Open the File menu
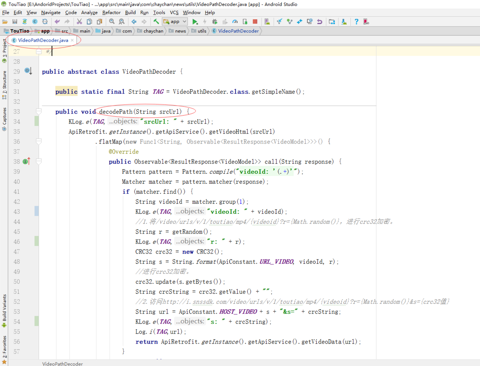480x366 pixels. coord(5,12)
